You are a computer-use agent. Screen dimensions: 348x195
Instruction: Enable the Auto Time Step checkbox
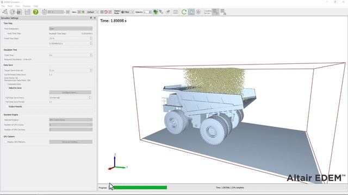tap(6, 34)
